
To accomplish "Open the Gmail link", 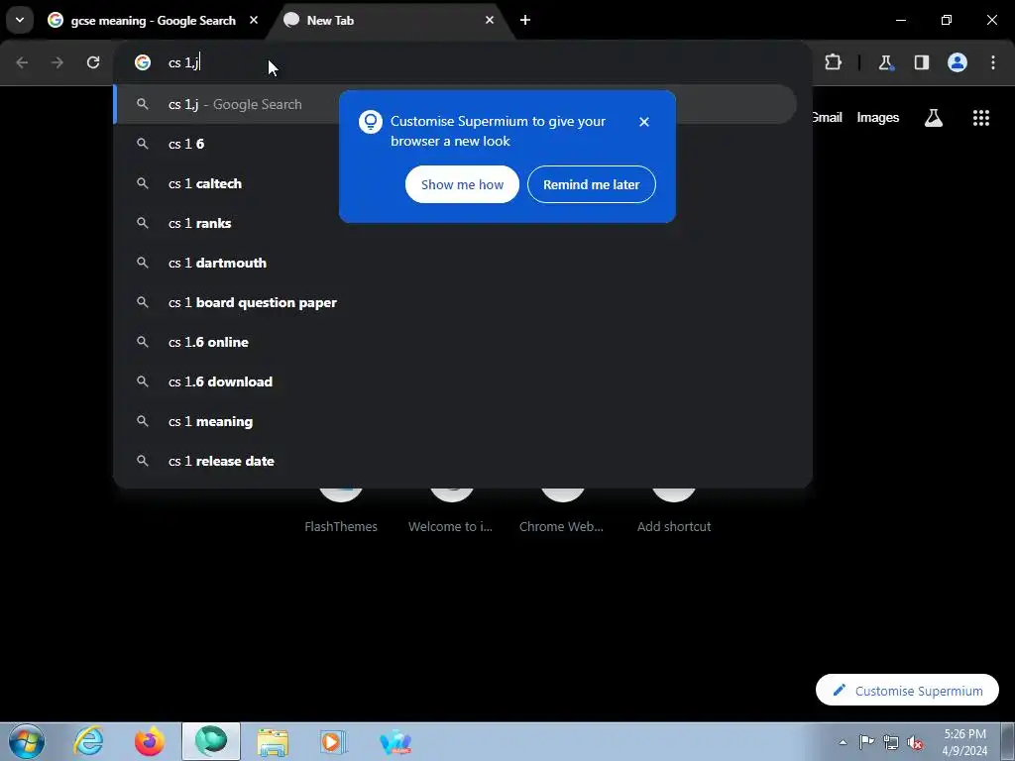I will 827,117.
